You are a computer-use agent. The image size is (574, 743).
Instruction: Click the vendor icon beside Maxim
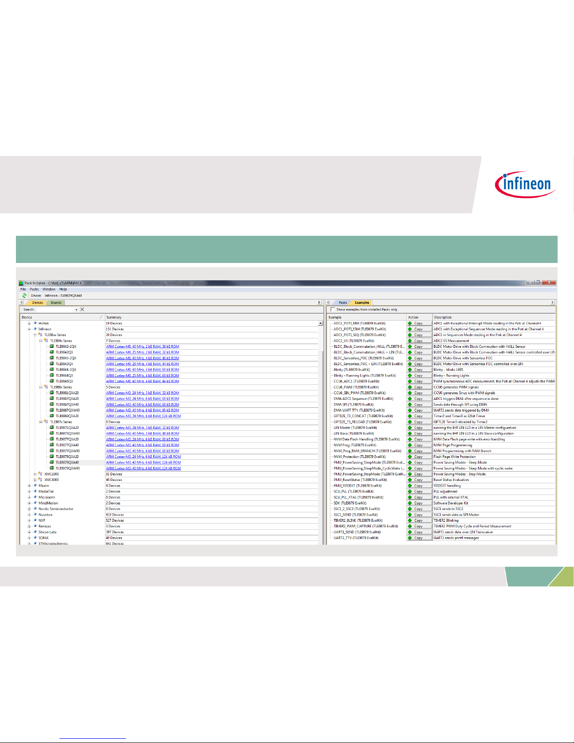pyautogui.click(x=35, y=486)
